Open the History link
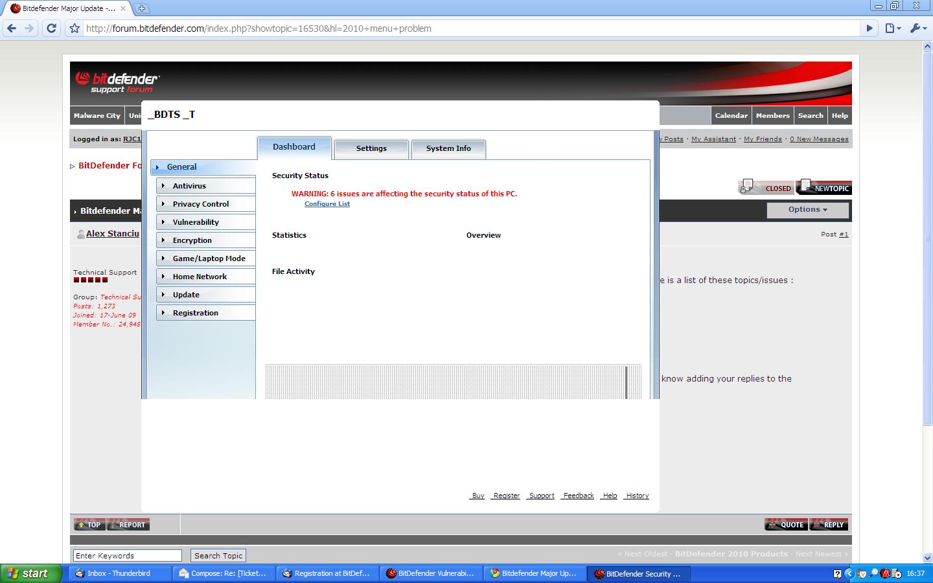The width and height of the screenshot is (933, 583). point(637,496)
